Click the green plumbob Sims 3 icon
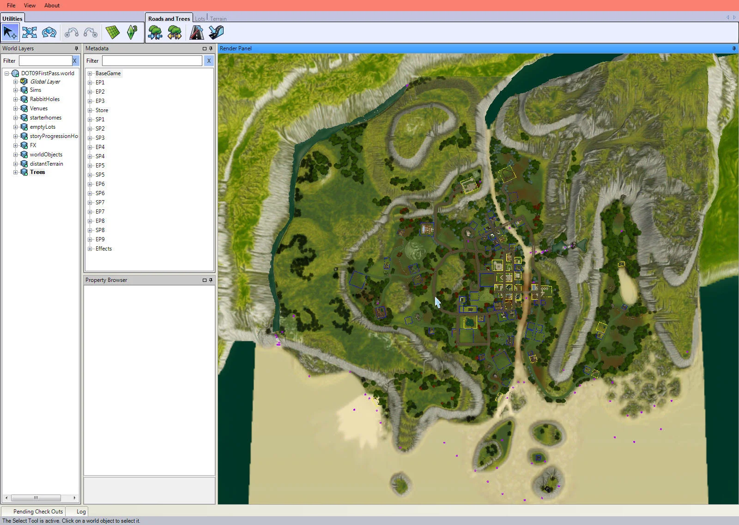739x525 pixels. pyautogui.click(x=132, y=32)
